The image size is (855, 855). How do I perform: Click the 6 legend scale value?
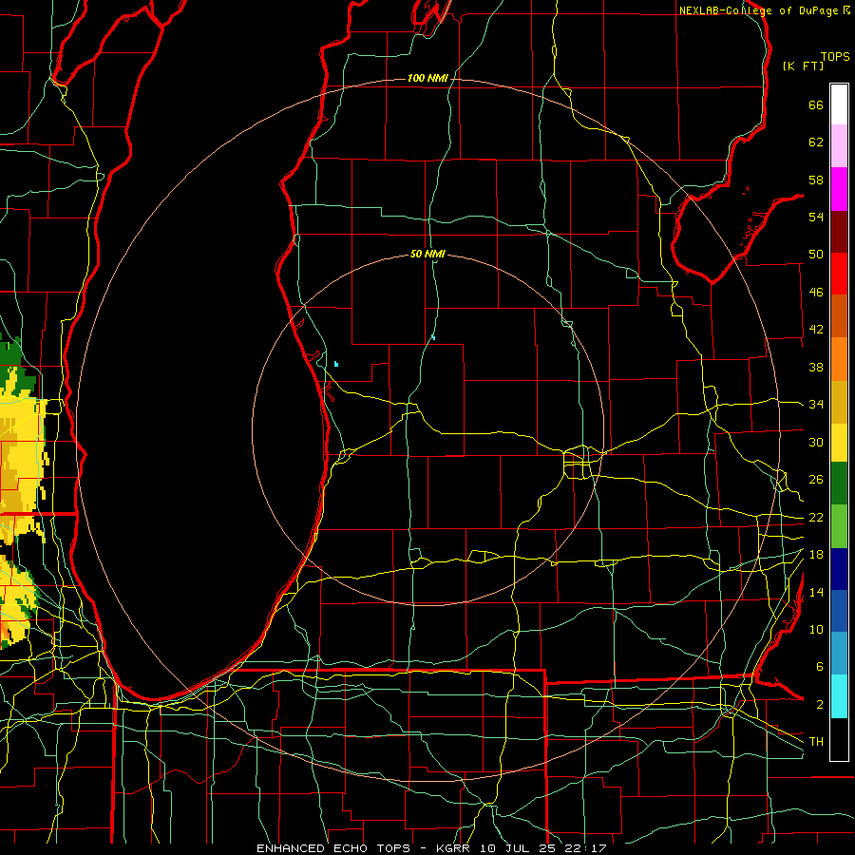pyautogui.click(x=819, y=666)
